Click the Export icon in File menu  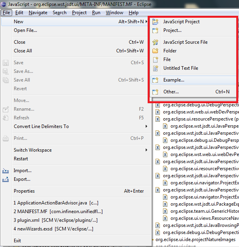tap(6, 179)
